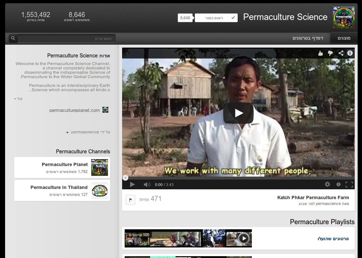362x258 pixels.
Task: Switch to the 'מוצגים' featured tab
Action: [344, 38]
